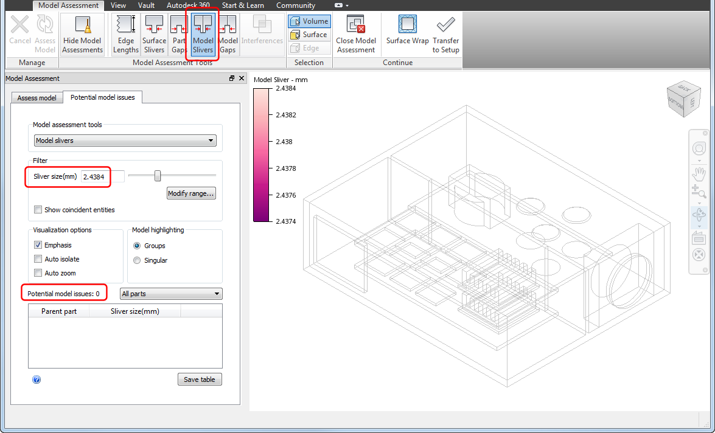Click Hide Model Assessments tool

(x=83, y=33)
